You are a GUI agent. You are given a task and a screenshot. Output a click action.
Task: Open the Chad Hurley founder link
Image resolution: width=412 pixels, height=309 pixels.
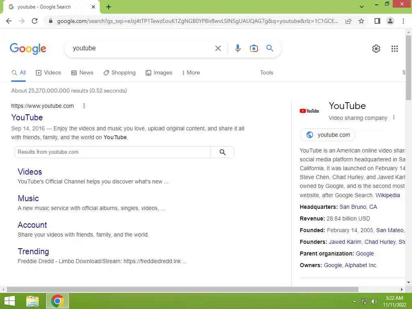point(380,242)
